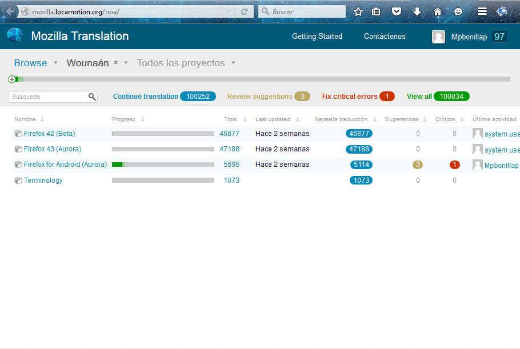
Task: Click the Mozilla Translation globe logo
Action: (15, 35)
